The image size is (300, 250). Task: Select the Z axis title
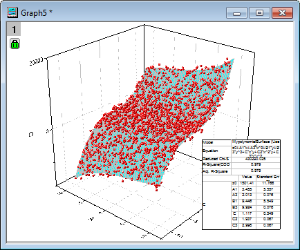point(31,134)
